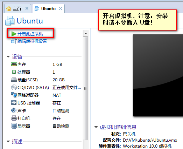Click the 虚拟机详细信息 heading
The height and width of the screenshot is (149, 183).
pyautogui.click(x=118, y=127)
